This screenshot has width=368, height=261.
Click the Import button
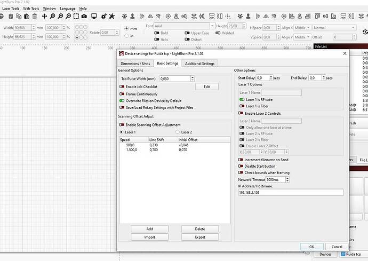point(150,237)
